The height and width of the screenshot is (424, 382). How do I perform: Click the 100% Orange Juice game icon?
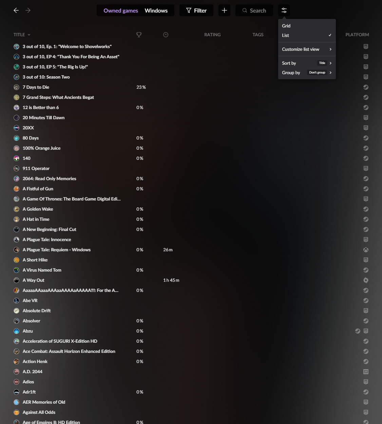coord(16,148)
